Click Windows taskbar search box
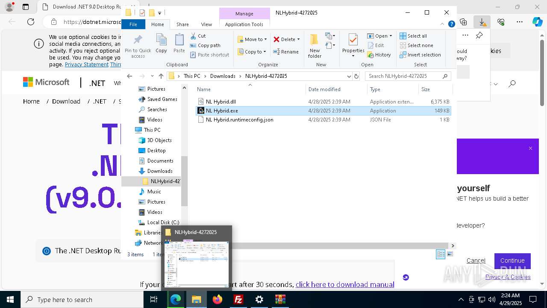The image size is (547, 308). pyautogui.click(x=82, y=299)
